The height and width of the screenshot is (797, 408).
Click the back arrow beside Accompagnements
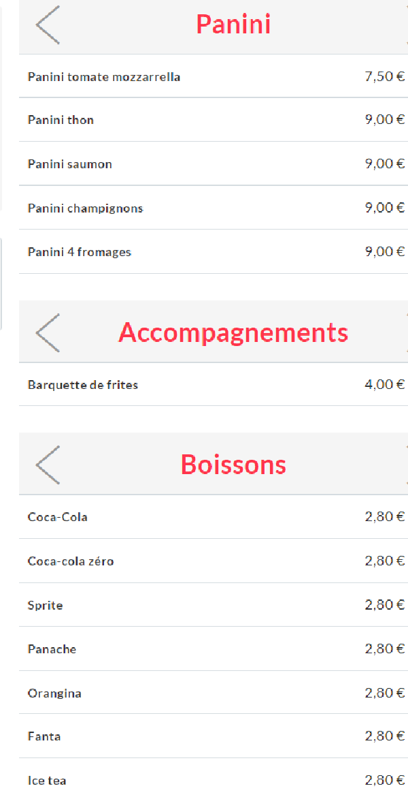[x=48, y=332]
